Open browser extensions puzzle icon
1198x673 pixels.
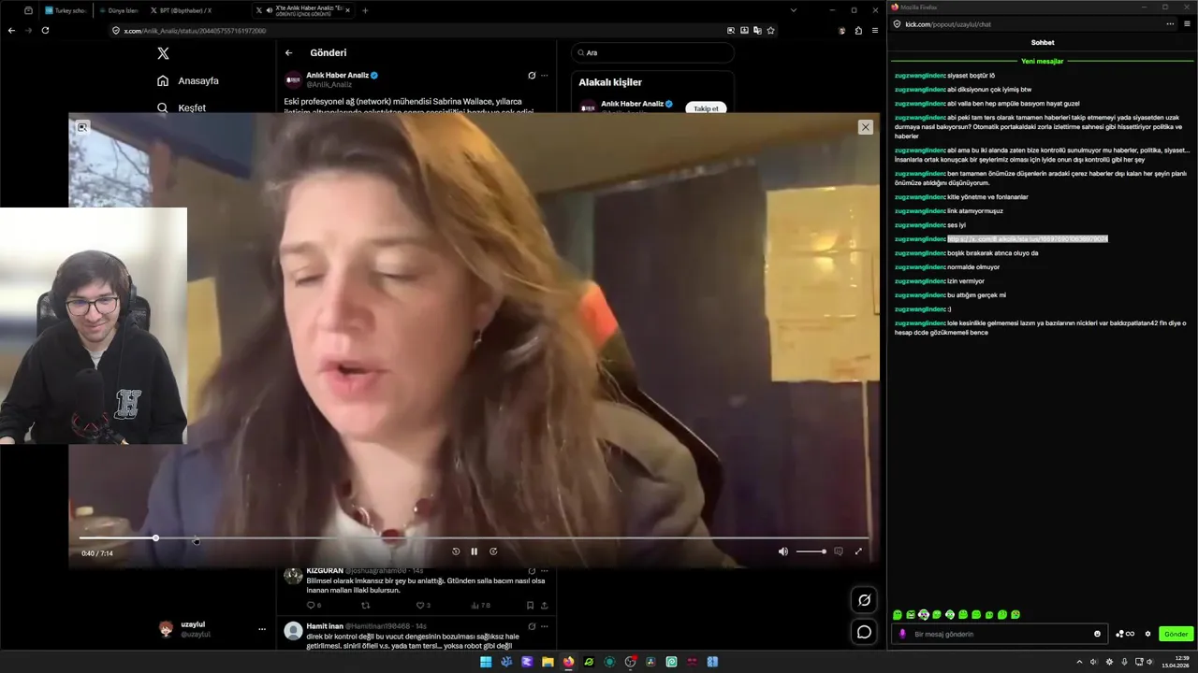[x=858, y=30]
